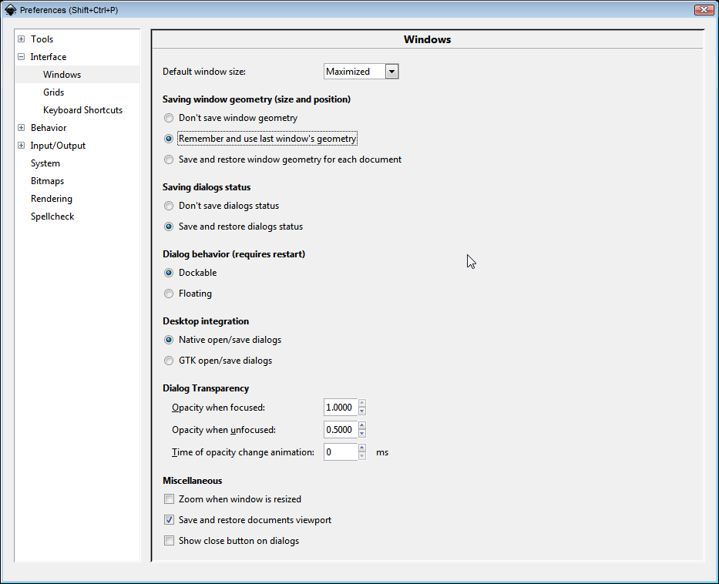Expand the Input/Output category

21,145
